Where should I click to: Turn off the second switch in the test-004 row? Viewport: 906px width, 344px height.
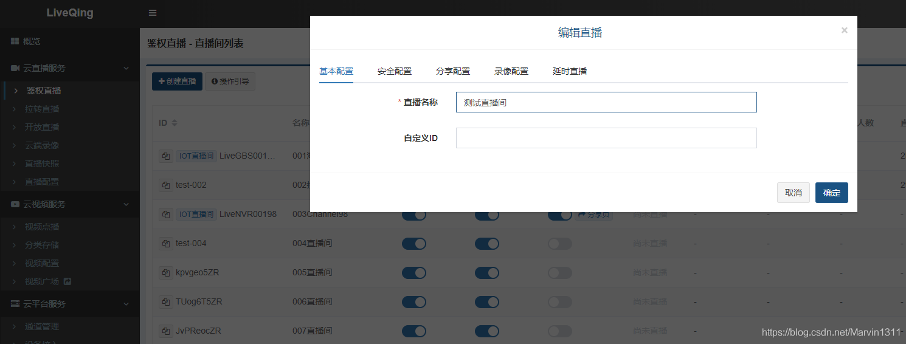tap(487, 243)
